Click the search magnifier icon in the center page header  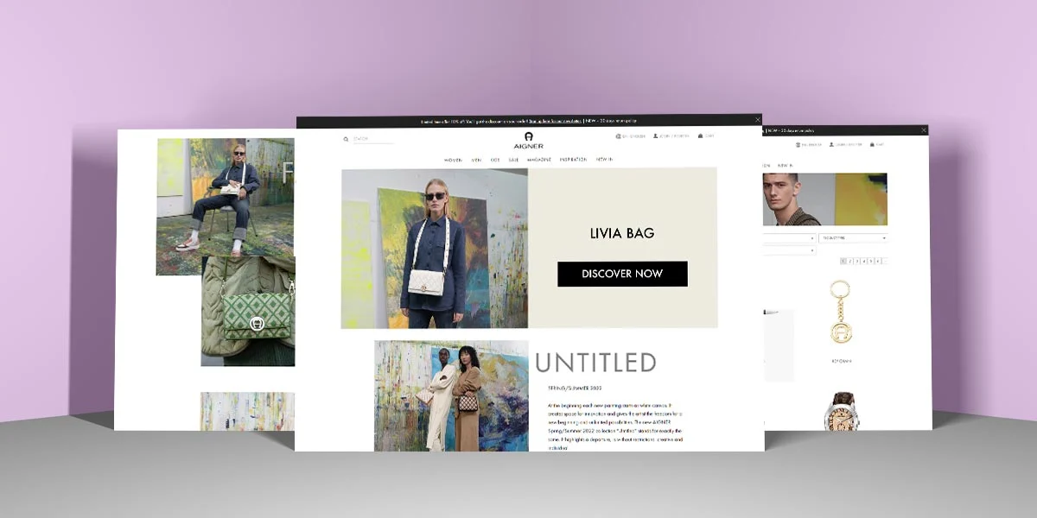346,138
